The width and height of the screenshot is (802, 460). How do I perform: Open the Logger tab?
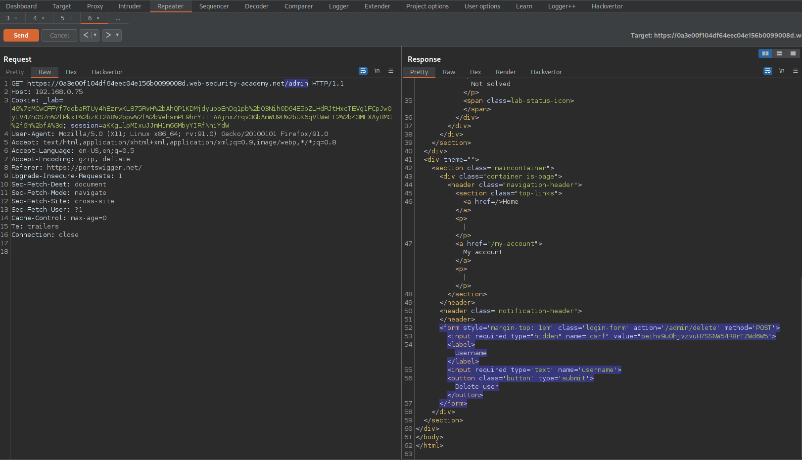pyautogui.click(x=339, y=6)
